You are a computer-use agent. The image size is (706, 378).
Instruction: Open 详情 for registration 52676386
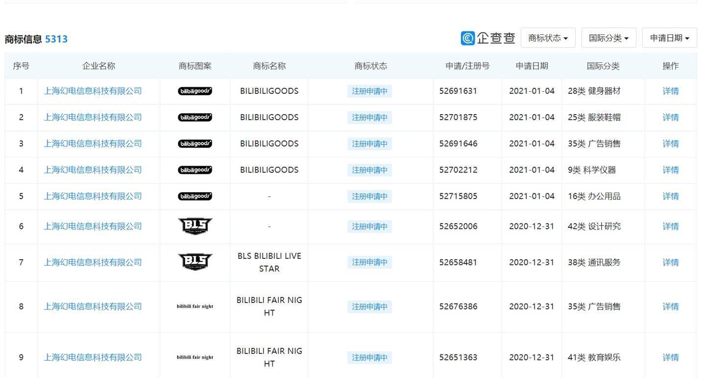[x=671, y=306]
